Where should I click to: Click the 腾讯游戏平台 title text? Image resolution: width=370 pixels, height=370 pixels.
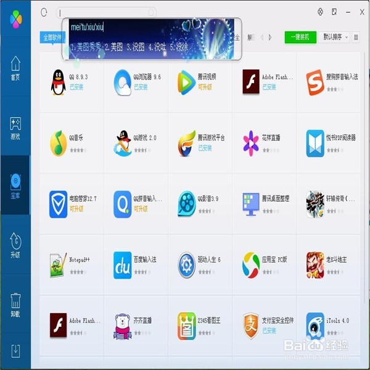[211, 138]
